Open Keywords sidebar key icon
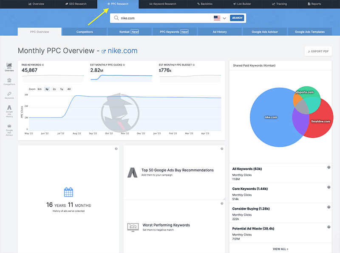Viewport: 340px width, 253px height. (x=9, y=95)
